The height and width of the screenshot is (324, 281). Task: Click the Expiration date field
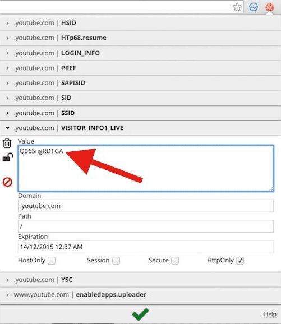coord(146,247)
